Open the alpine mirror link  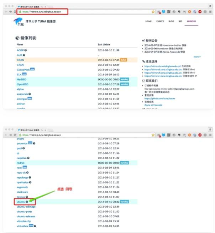(x=20, y=89)
